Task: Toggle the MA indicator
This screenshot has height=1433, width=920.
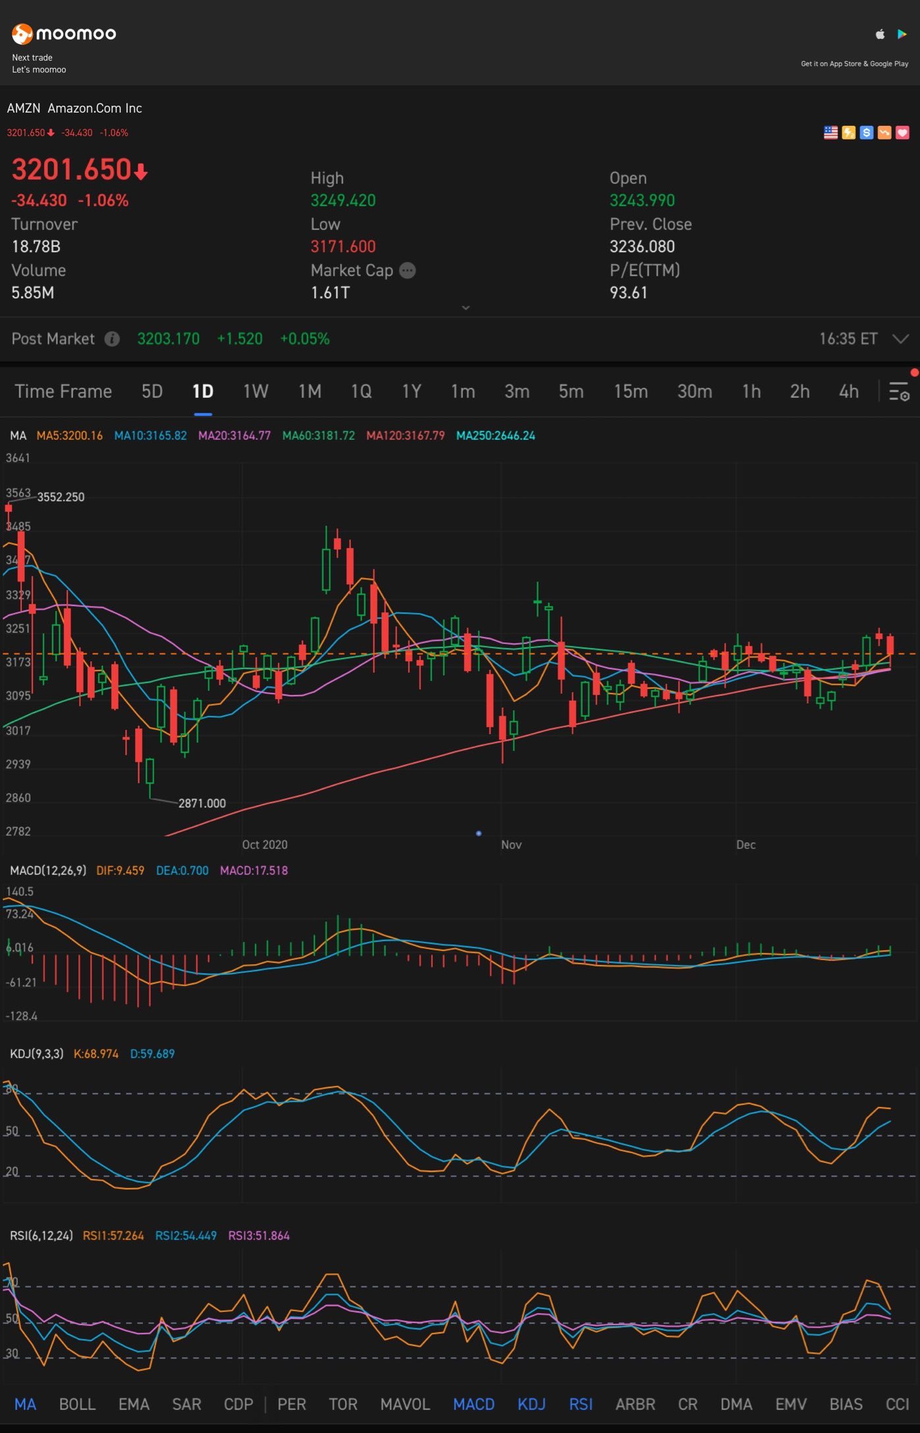Action: tap(25, 1404)
